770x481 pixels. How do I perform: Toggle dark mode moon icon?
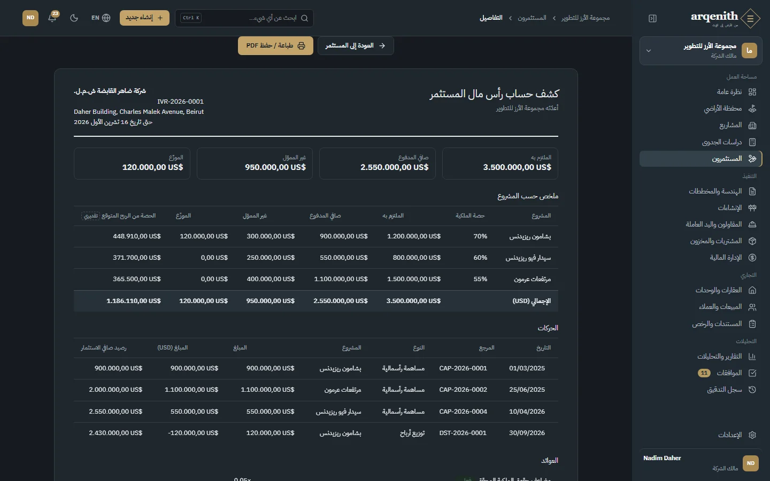tap(74, 18)
